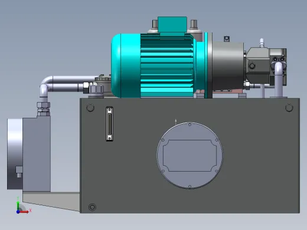Select the wedge-shaped support bracket under the filter
This screenshot has height=230, width=307.
(x=51, y=201)
